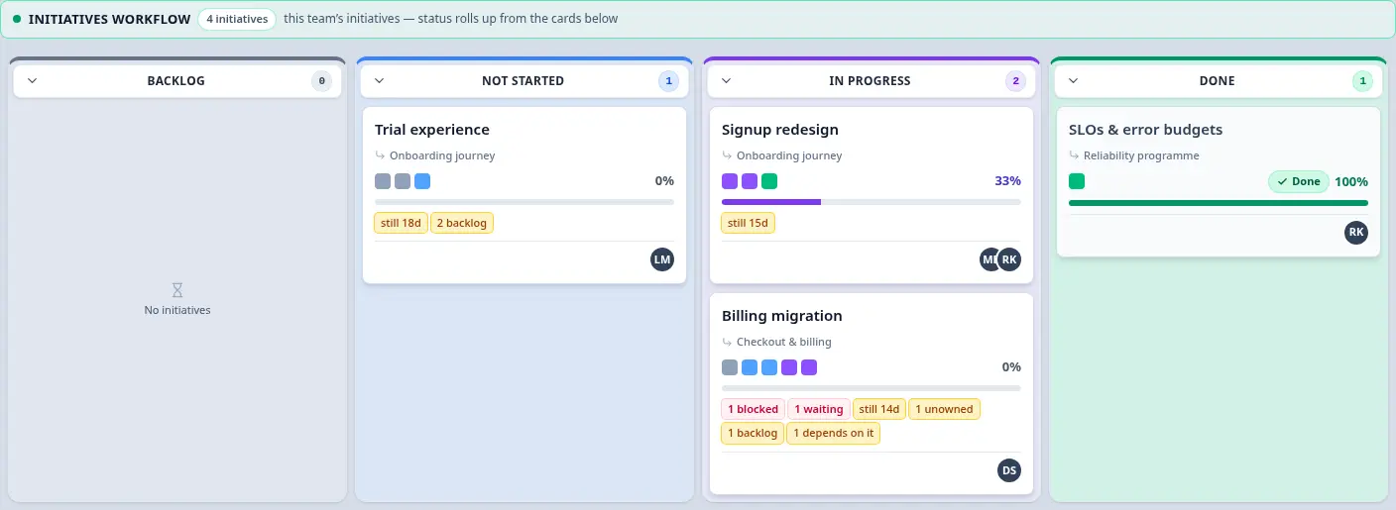This screenshot has height=510, width=1396.
Task: Click the 1 backlog tag on Billing migration
Action: click(753, 433)
